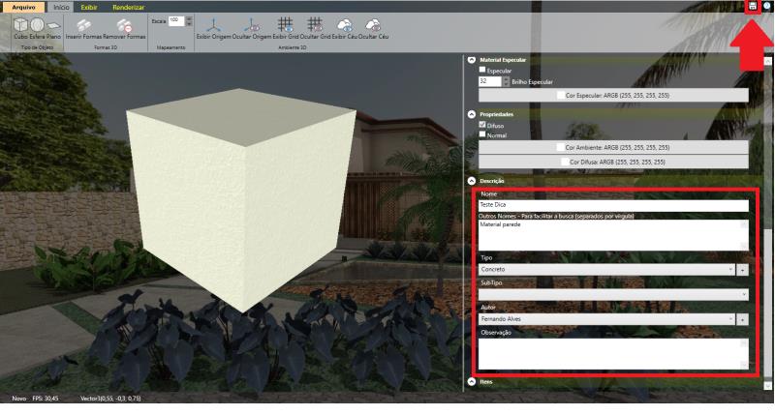The width and height of the screenshot is (775, 415).
Task: Show the sky with Exibir Céu
Action: (x=344, y=26)
